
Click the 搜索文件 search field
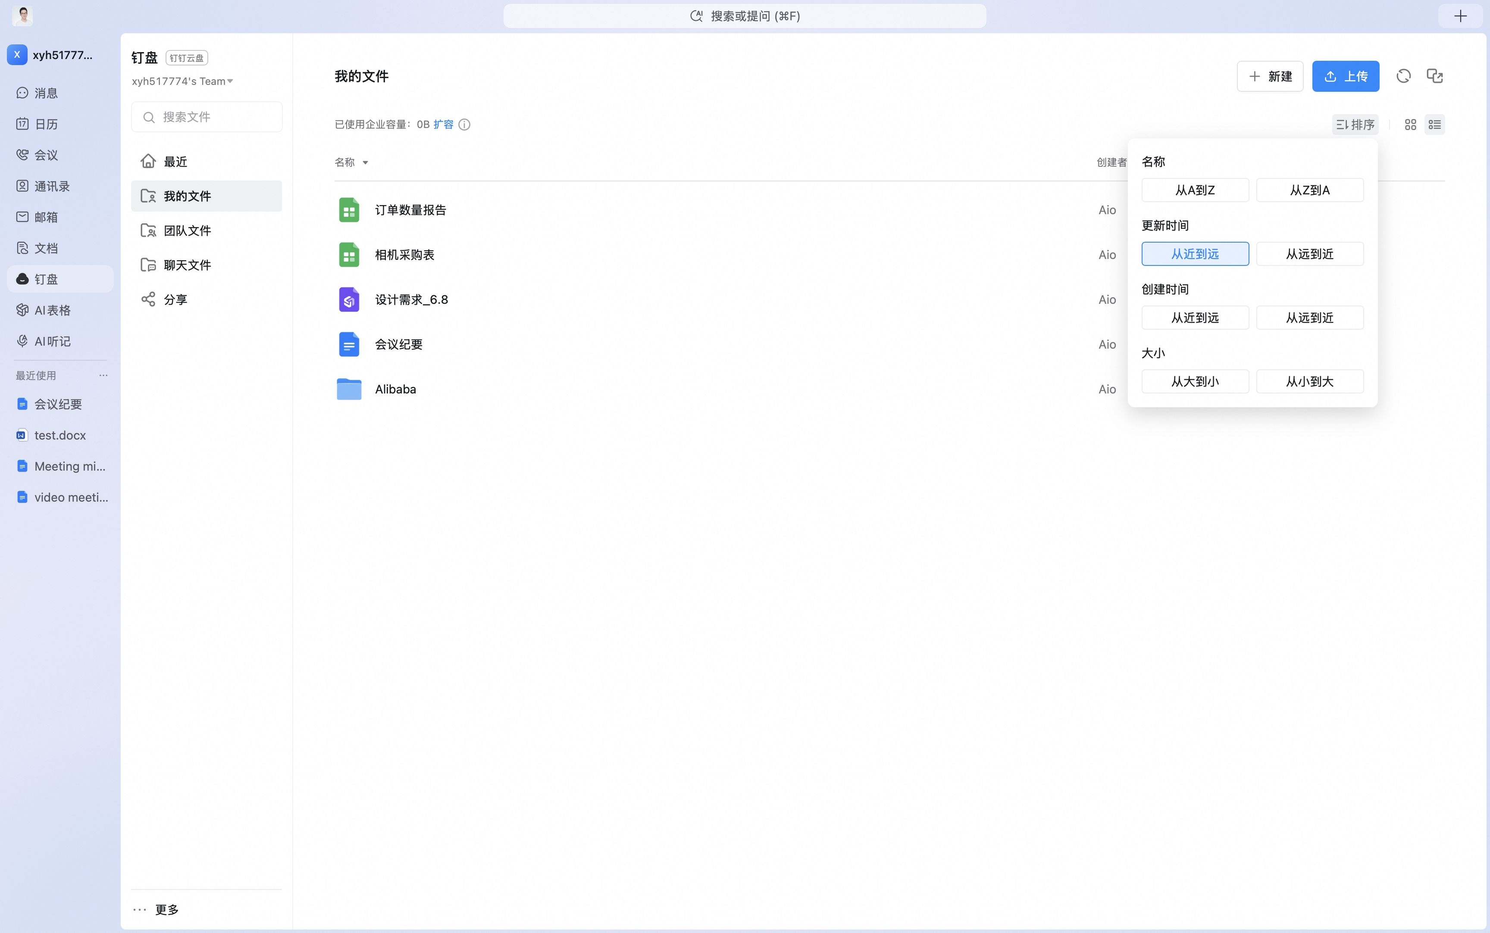(x=207, y=117)
